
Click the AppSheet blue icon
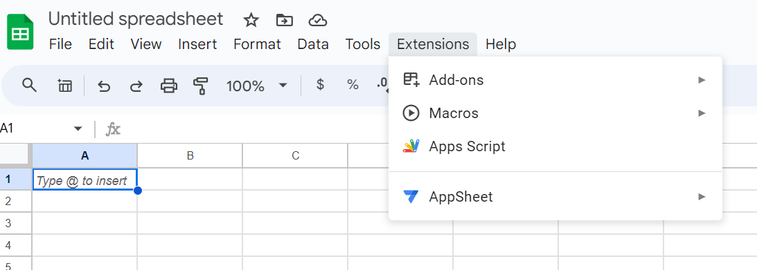411,196
